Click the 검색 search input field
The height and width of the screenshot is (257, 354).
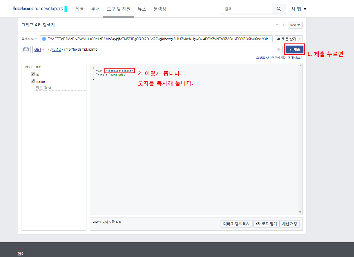(247, 9)
